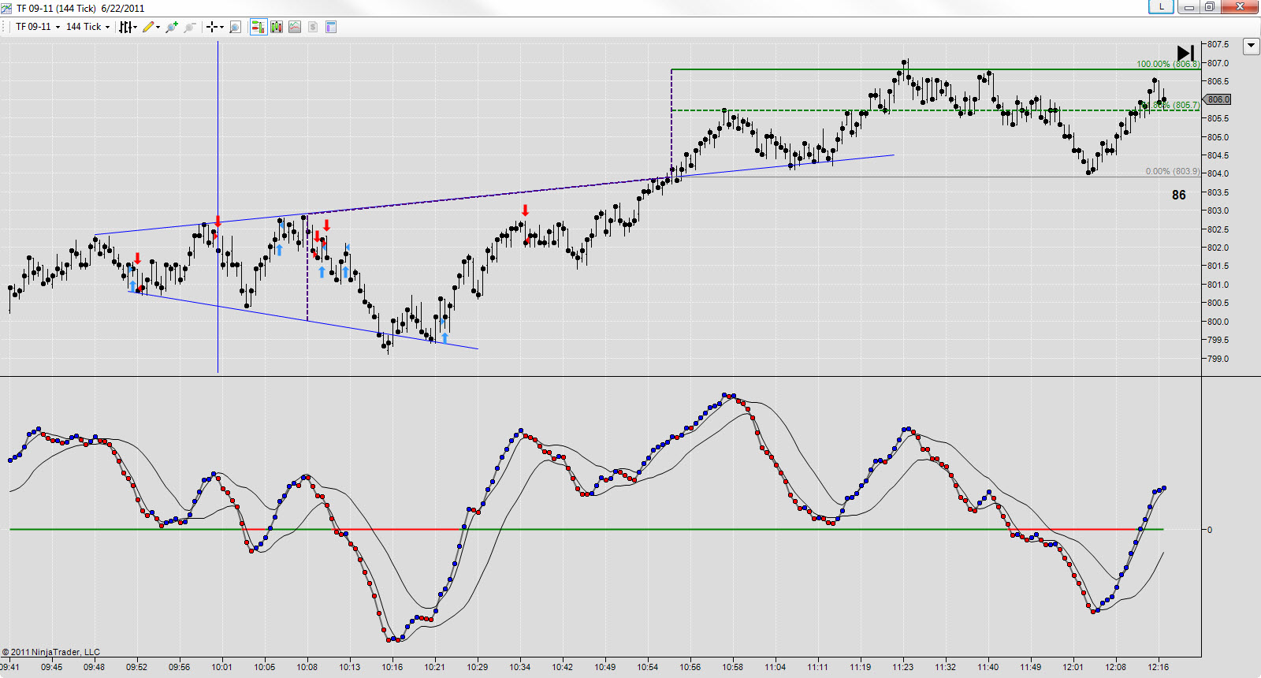Select the red down arrow above 10:34
Screen dimensions: 1261x678
(525, 210)
